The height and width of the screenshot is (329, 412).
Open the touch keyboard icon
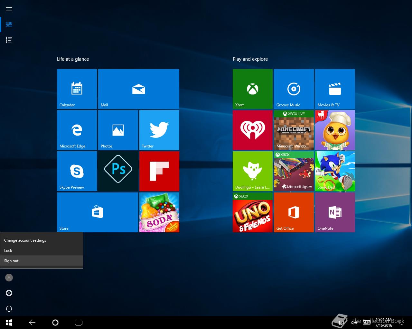[367, 323]
